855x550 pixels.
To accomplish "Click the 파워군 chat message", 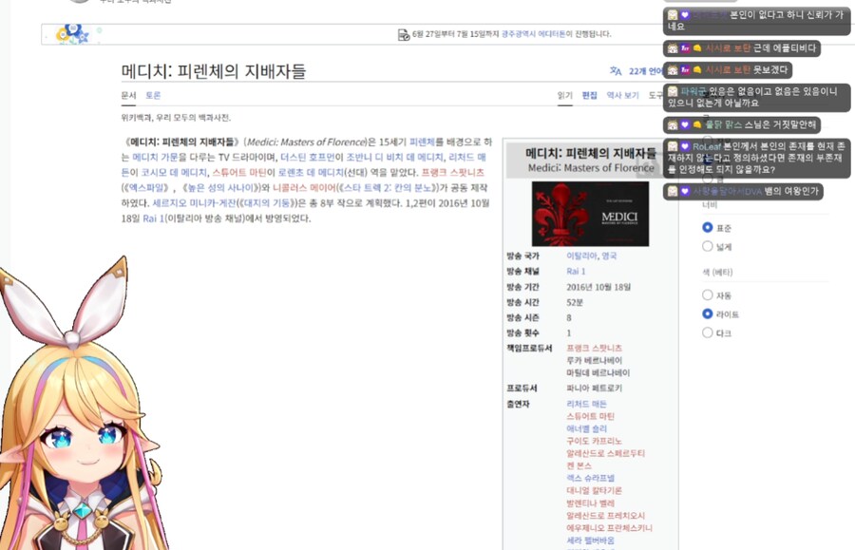I will (x=757, y=98).
